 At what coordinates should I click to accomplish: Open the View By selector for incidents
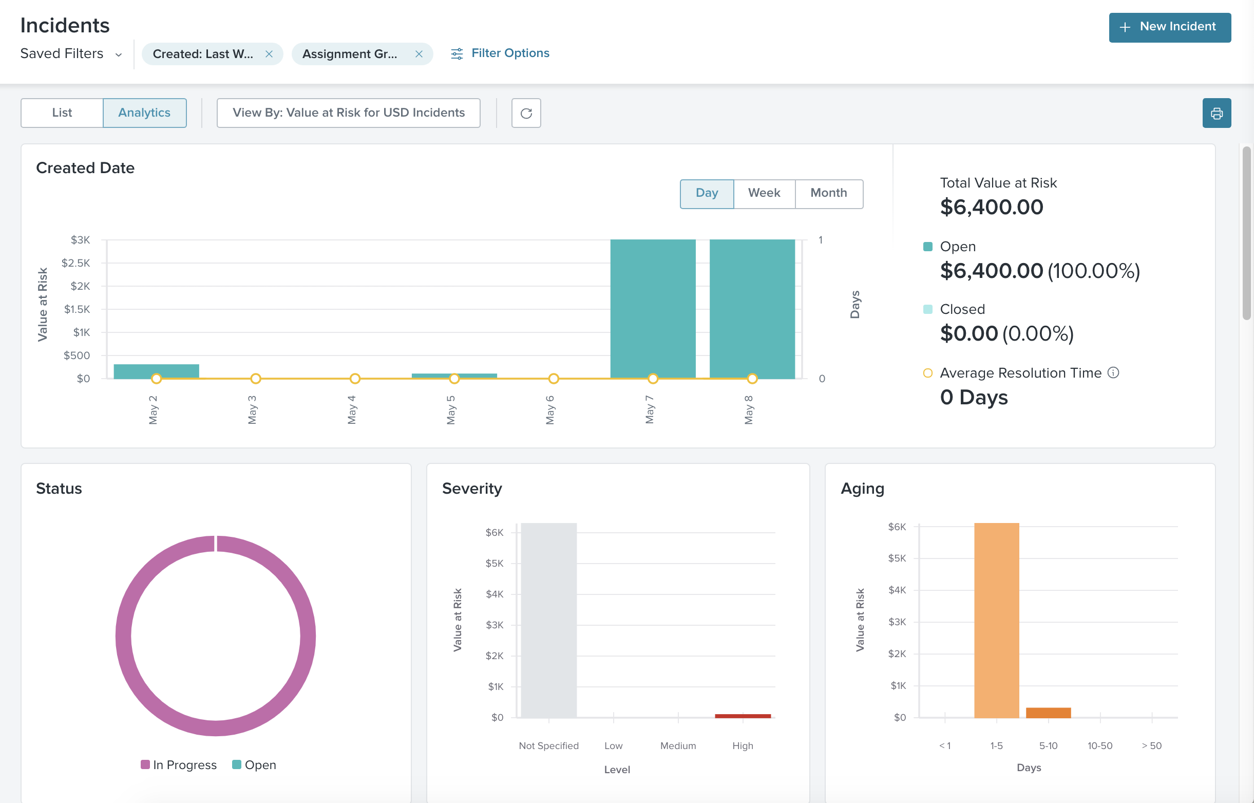tap(348, 113)
